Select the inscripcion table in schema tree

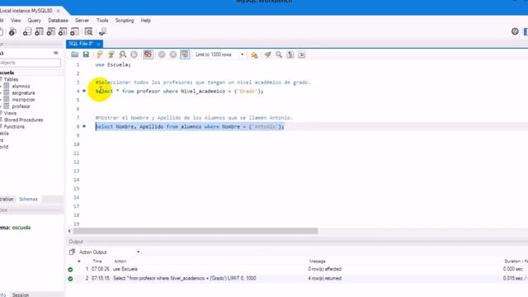tap(23, 100)
